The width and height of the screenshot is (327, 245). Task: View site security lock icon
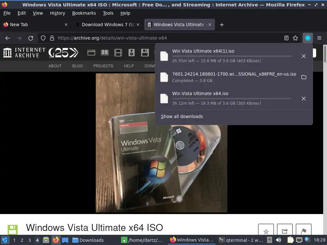[52, 38]
